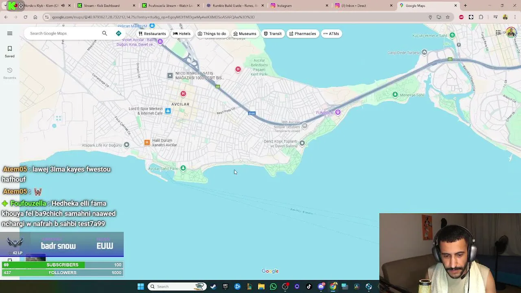
Task: Select the Deniz Köşk Toplantı marker
Action: point(302,143)
